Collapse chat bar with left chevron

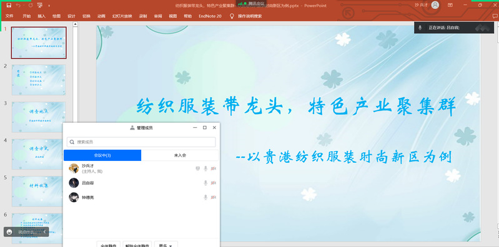click(44, 232)
